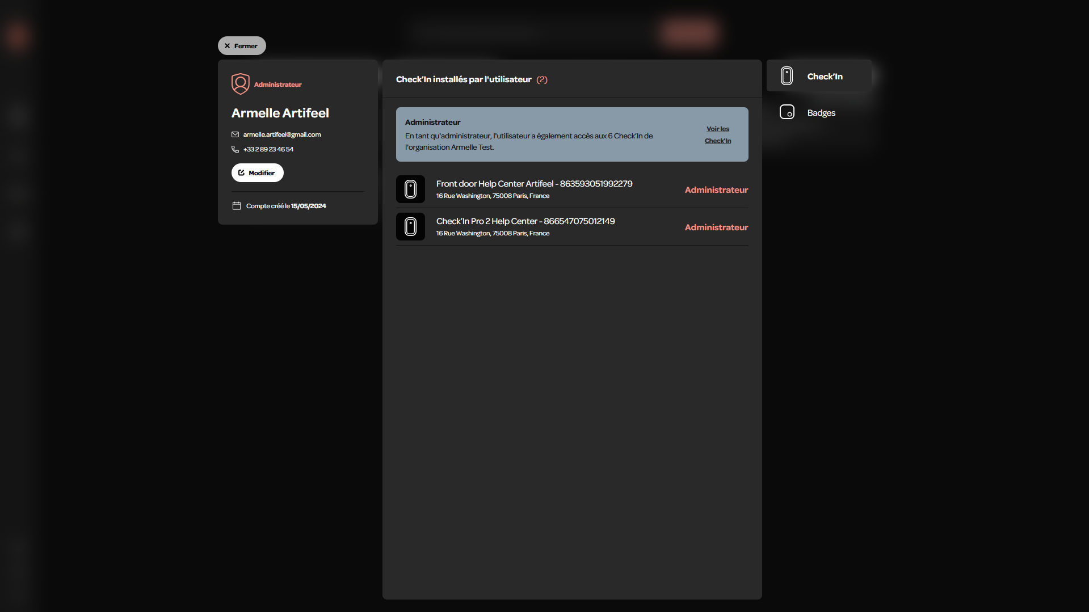The width and height of the screenshot is (1089, 612).
Task: Close the user panel with Fermer
Action: pyautogui.click(x=242, y=46)
